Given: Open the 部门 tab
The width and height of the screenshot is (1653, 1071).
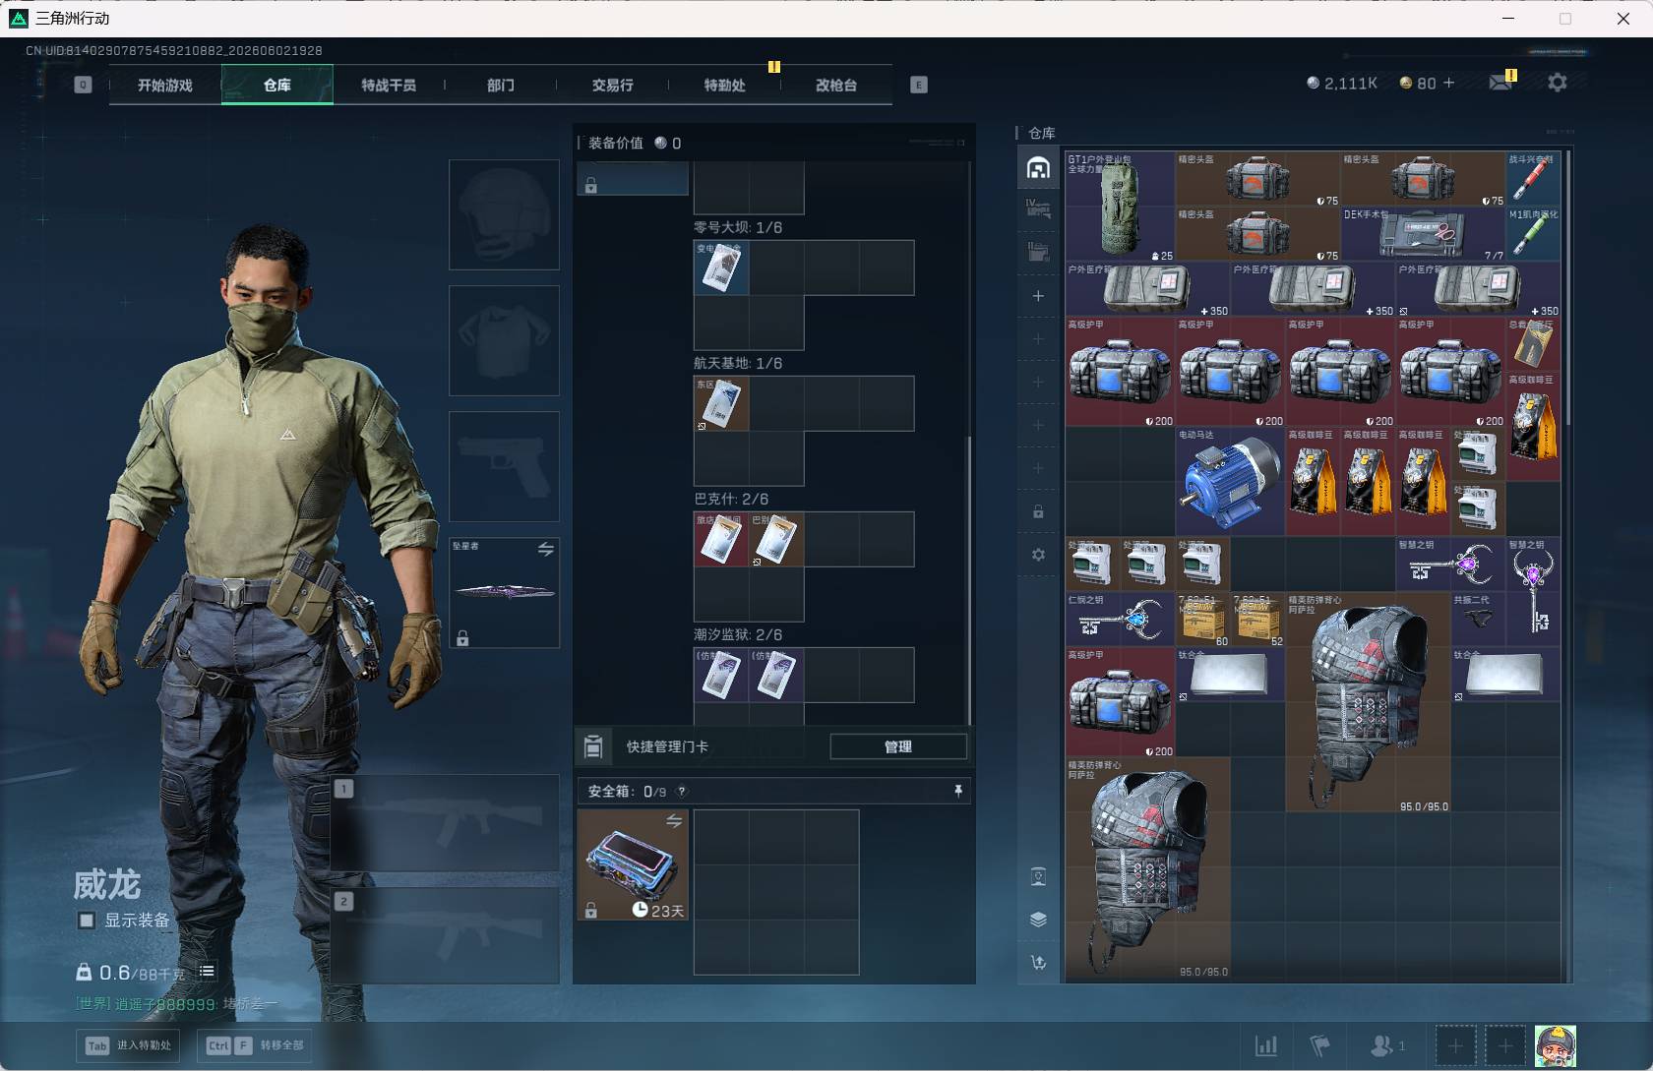Looking at the screenshot, I should click(501, 85).
